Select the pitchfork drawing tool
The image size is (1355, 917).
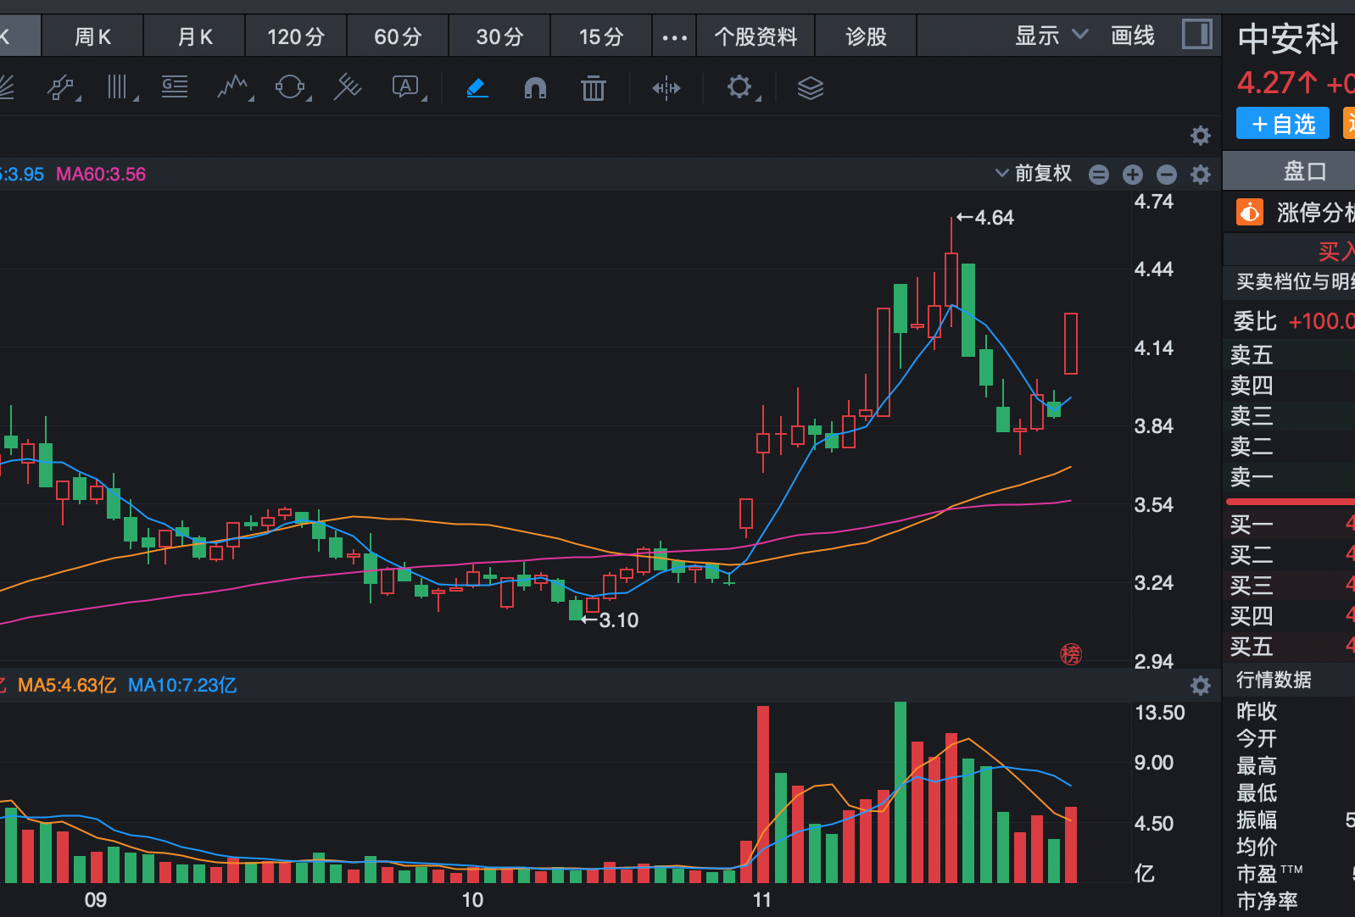[348, 87]
